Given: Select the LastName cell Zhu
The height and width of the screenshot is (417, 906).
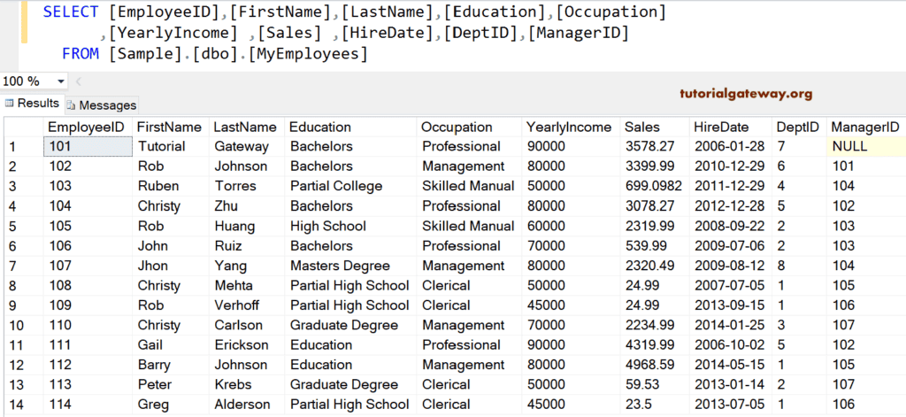Looking at the screenshot, I should coord(246,206).
